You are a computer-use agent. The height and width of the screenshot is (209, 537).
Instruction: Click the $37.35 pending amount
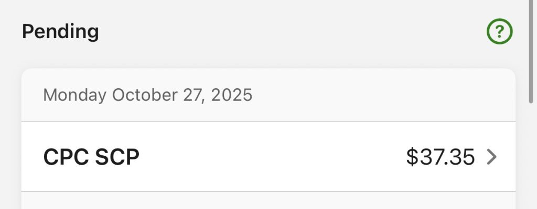point(441,157)
